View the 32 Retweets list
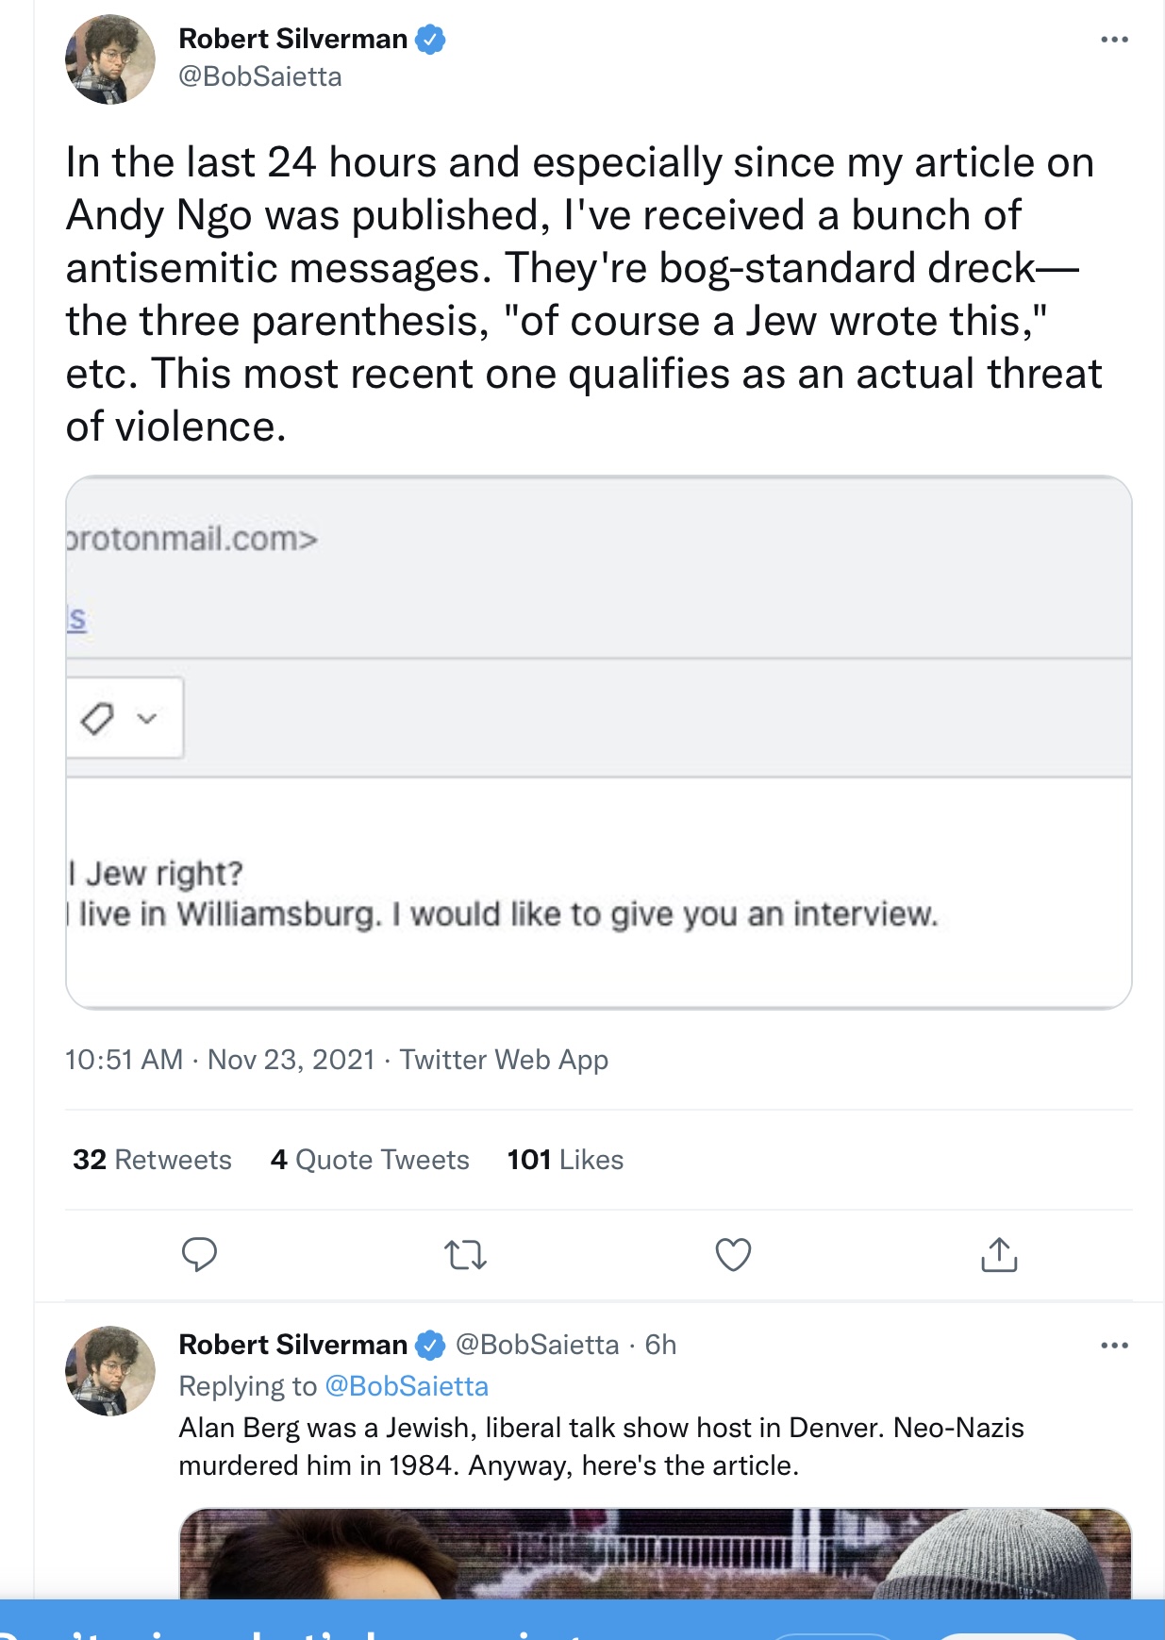Viewport: 1165px width, 1640px height. (152, 1160)
